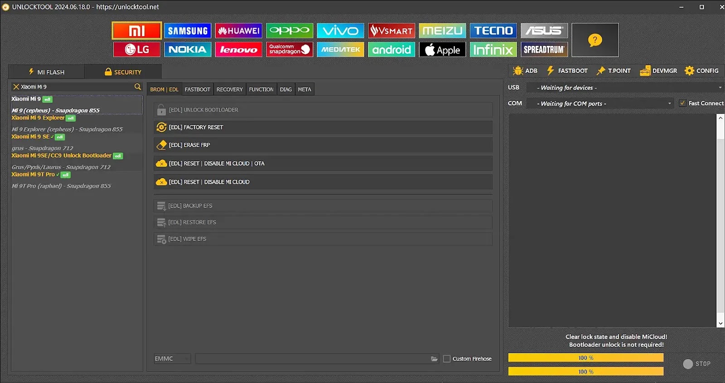This screenshot has width=725, height=383.
Task: Open the FUNCTION tab
Action: pyautogui.click(x=261, y=89)
